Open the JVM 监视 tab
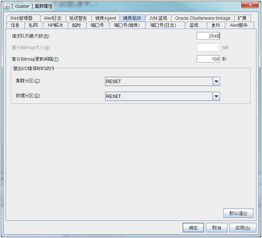262x238 pixels. click(158, 18)
